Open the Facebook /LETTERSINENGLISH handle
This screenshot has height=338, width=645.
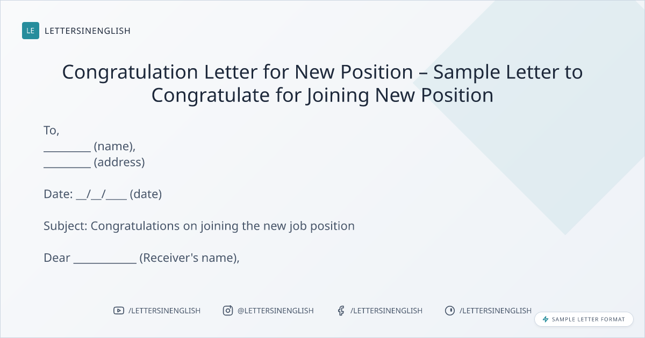click(386, 311)
